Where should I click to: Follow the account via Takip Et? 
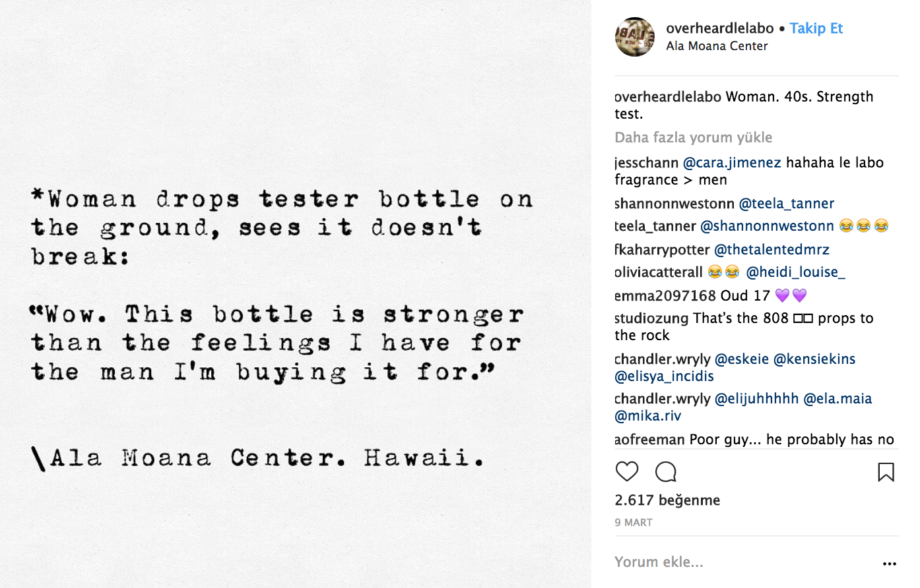816,28
